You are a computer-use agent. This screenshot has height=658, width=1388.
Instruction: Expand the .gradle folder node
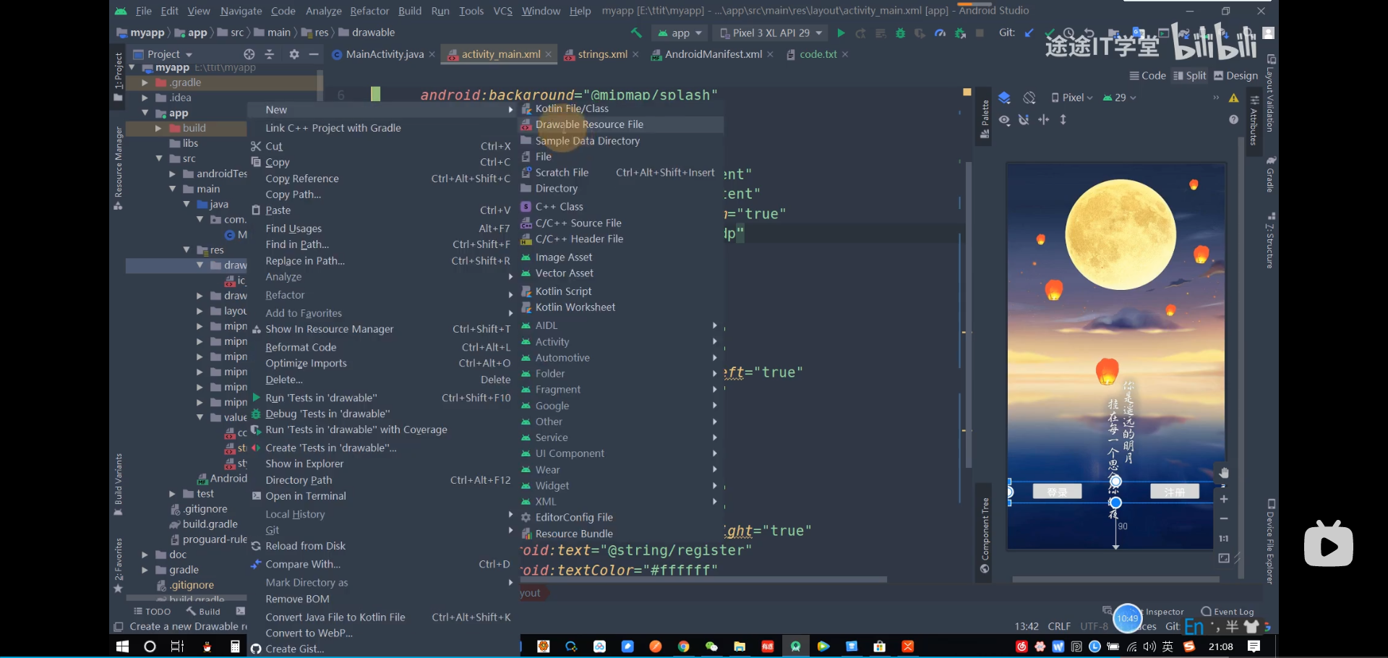pyautogui.click(x=145, y=82)
